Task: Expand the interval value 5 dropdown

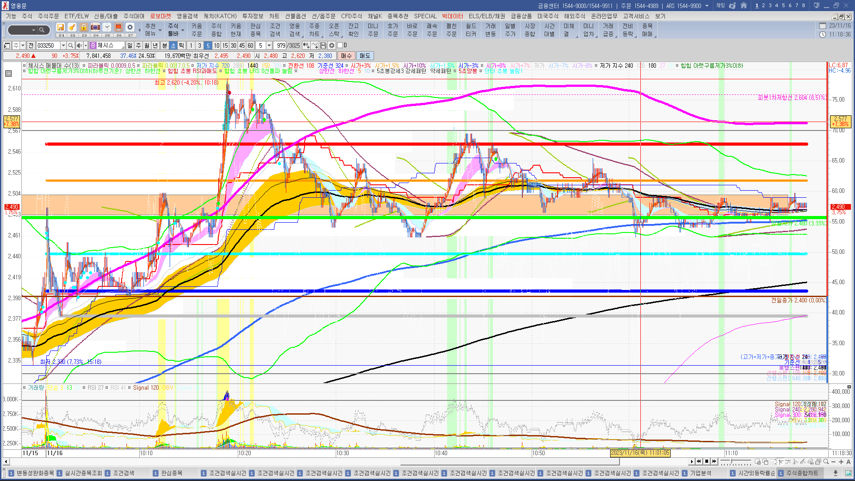Action: pyautogui.click(x=269, y=45)
